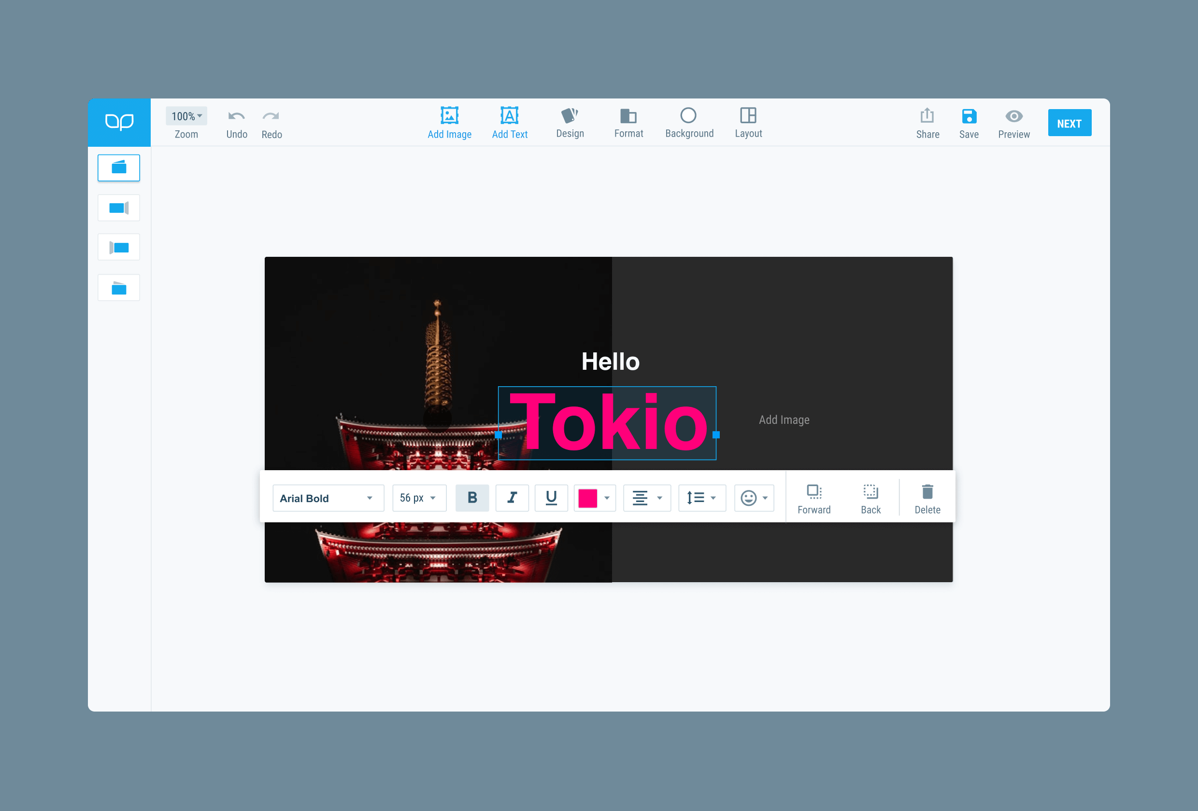Click the pink text color swatch
Viewport: 1198px width, 811px height.
pos(587,498)
